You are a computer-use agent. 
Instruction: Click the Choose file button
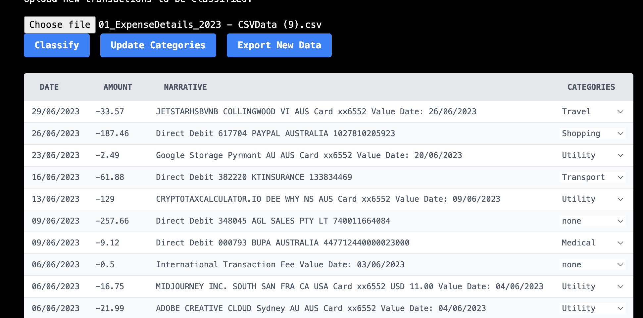[60, 25]
